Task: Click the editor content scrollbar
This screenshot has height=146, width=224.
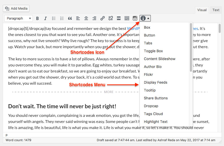Action: [220, 28]
